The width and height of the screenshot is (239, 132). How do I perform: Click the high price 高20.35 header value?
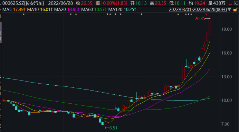click(158, 3)
